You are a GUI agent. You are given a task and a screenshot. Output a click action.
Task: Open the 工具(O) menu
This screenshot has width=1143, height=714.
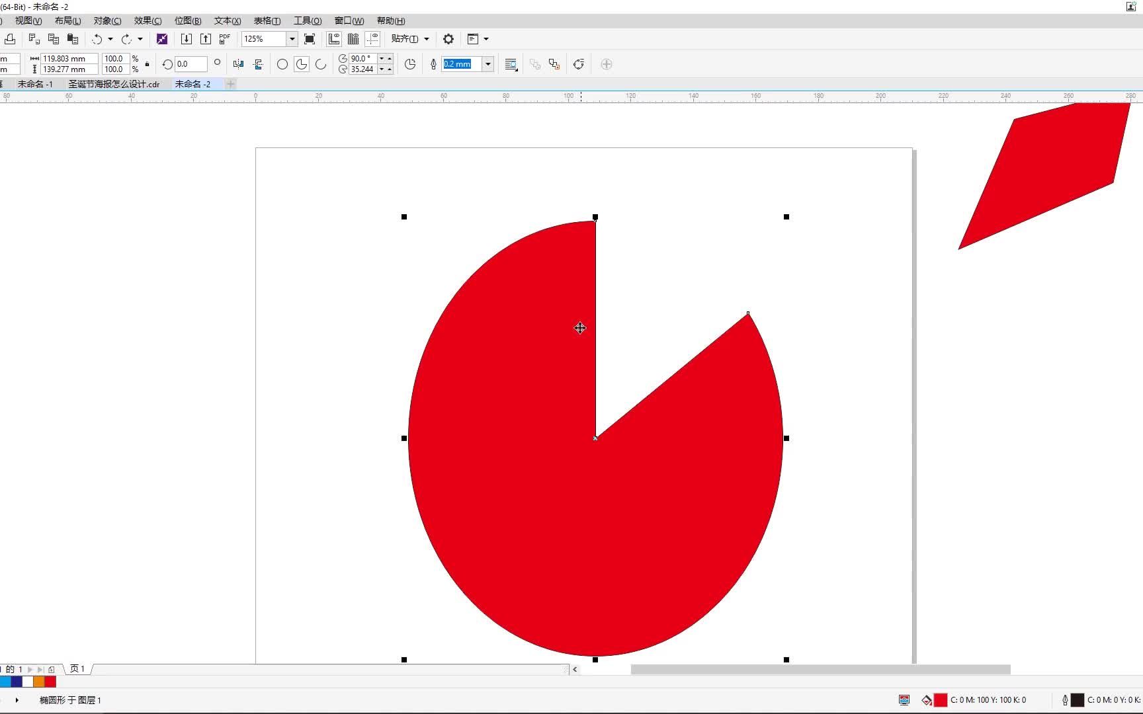point(308,21)
